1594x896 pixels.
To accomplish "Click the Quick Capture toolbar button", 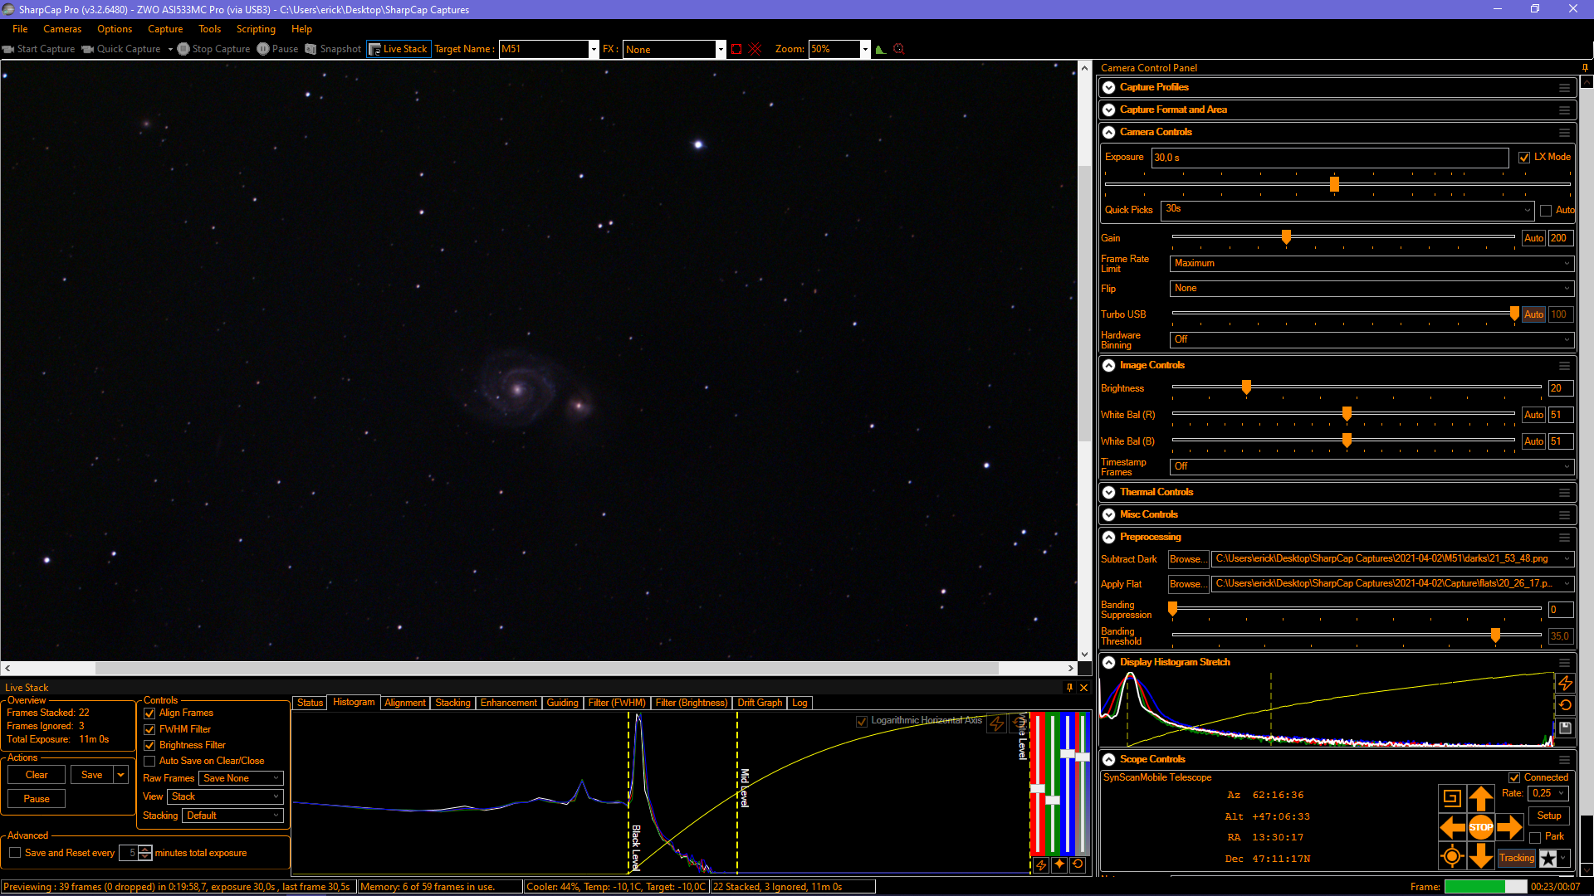I will [x=121, y=49].
